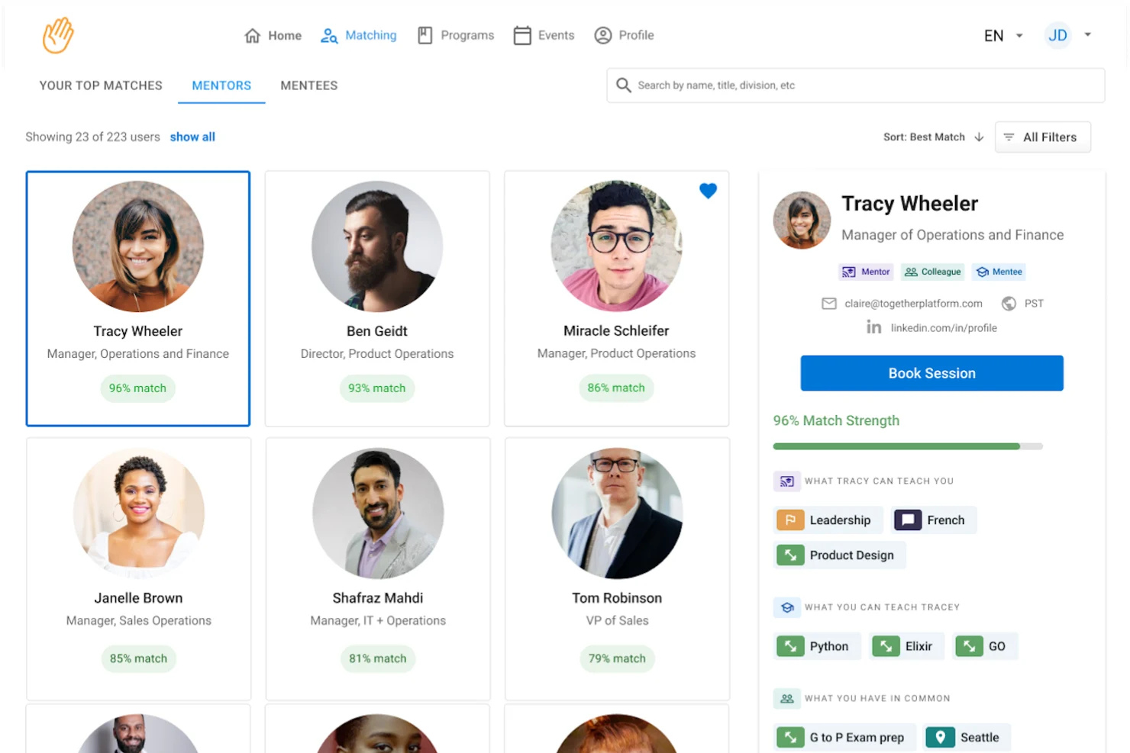Click the GO skill green icon
Viewport: 1130px width, 753px height.
[x=969, y=646]
